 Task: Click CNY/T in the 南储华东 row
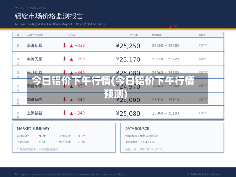click(203, 100)
